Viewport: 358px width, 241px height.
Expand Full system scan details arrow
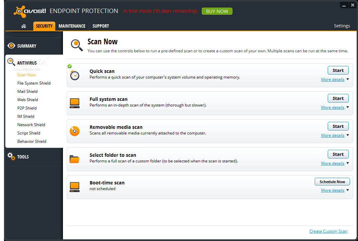tap(347, 107)
